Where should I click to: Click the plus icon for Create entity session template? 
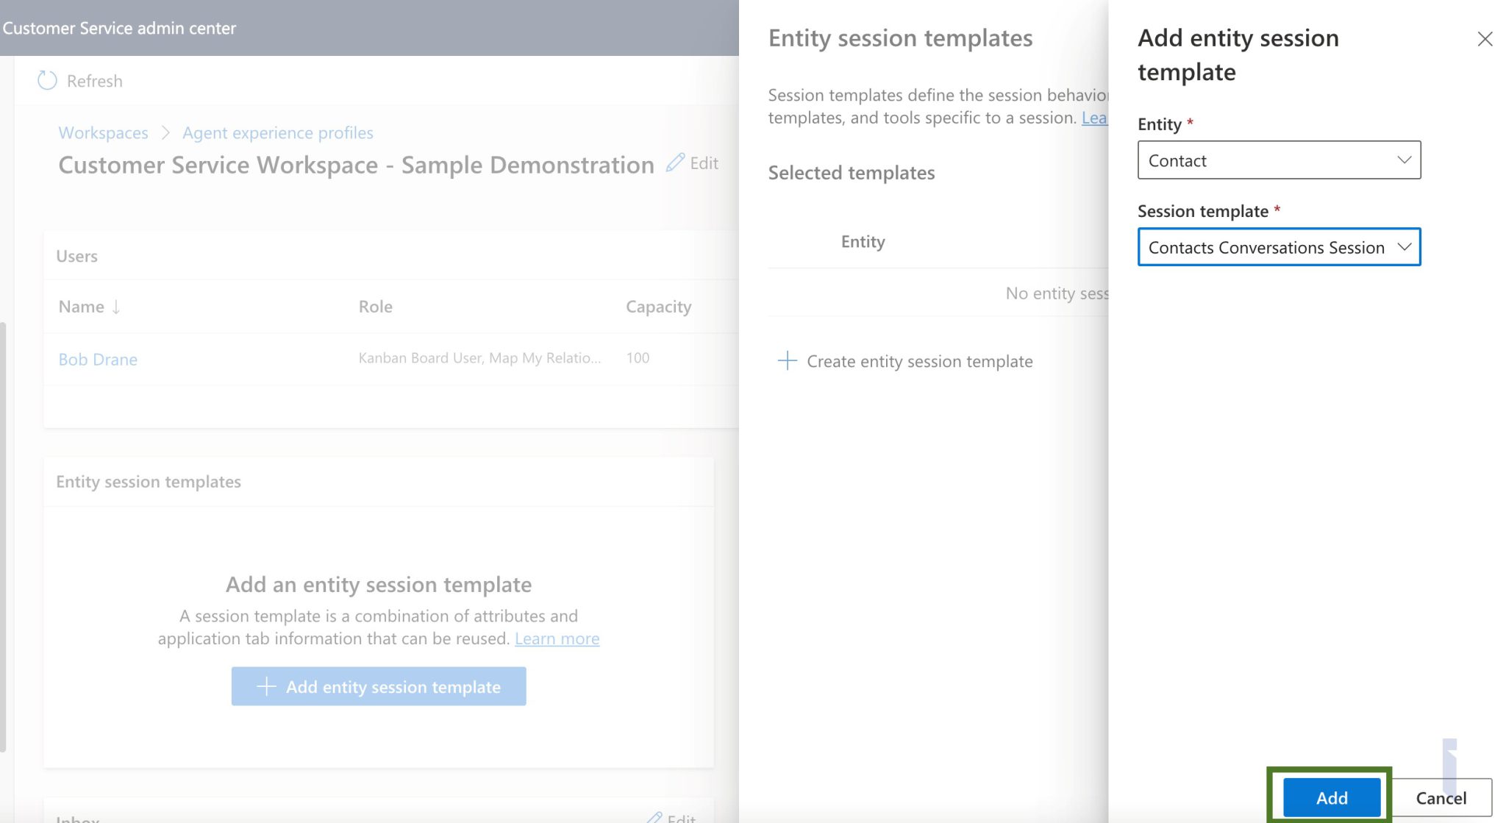point(787,360)
